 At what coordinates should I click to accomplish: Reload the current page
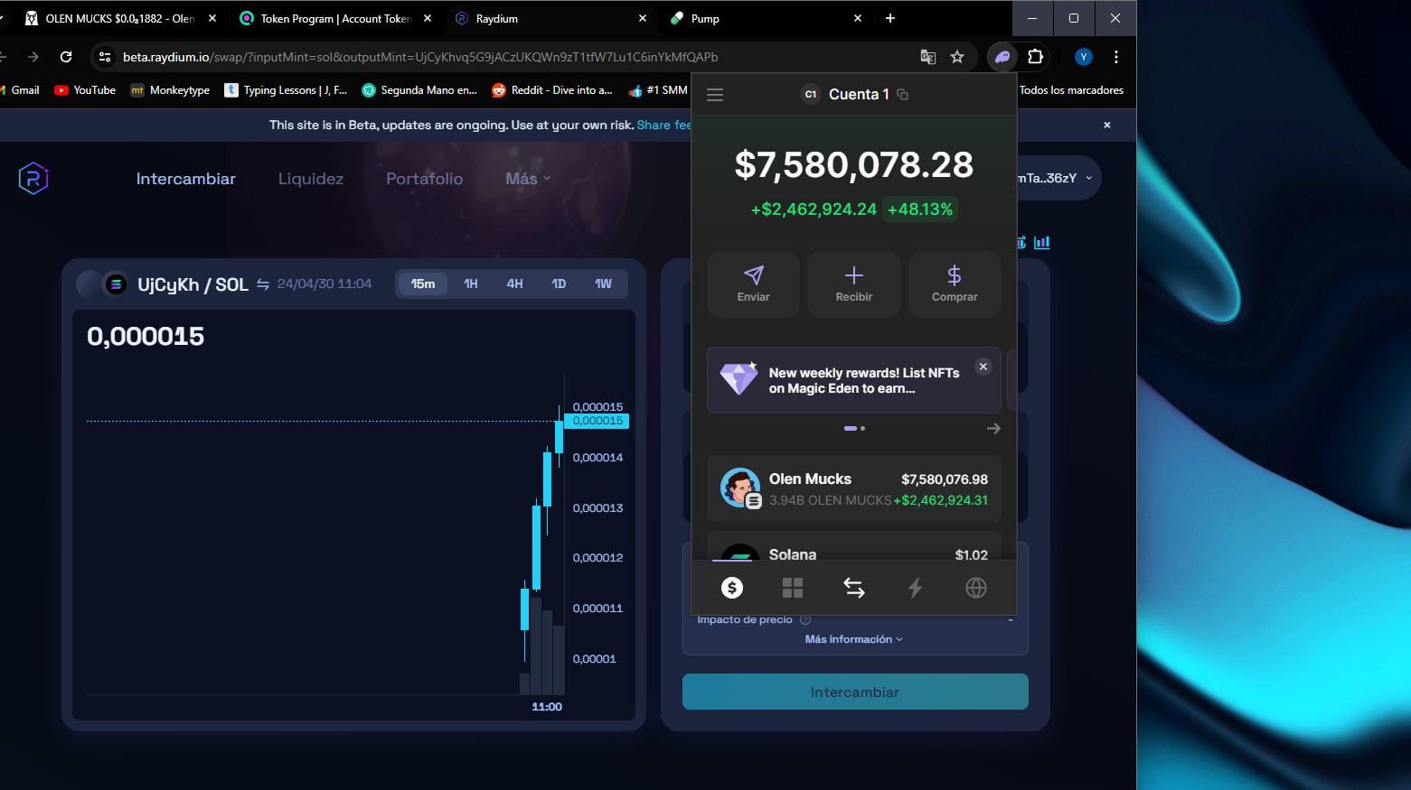[66, 57]
